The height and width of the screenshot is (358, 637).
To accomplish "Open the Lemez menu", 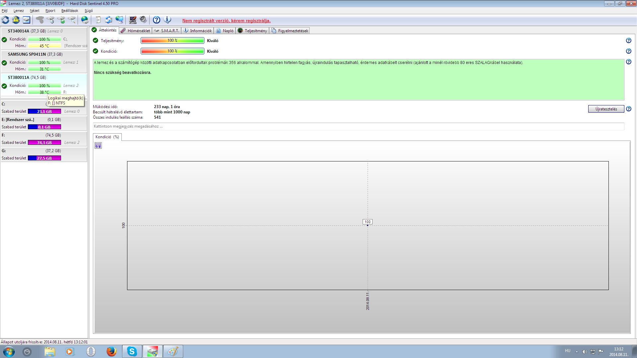I will pyautogui.click(x=19, y=11).
